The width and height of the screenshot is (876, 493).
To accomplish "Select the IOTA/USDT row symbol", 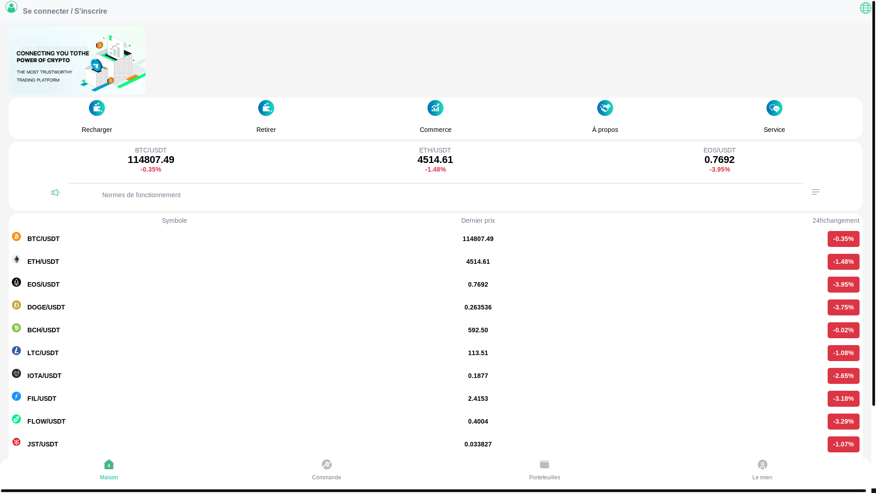I will (x=44, y=376).
